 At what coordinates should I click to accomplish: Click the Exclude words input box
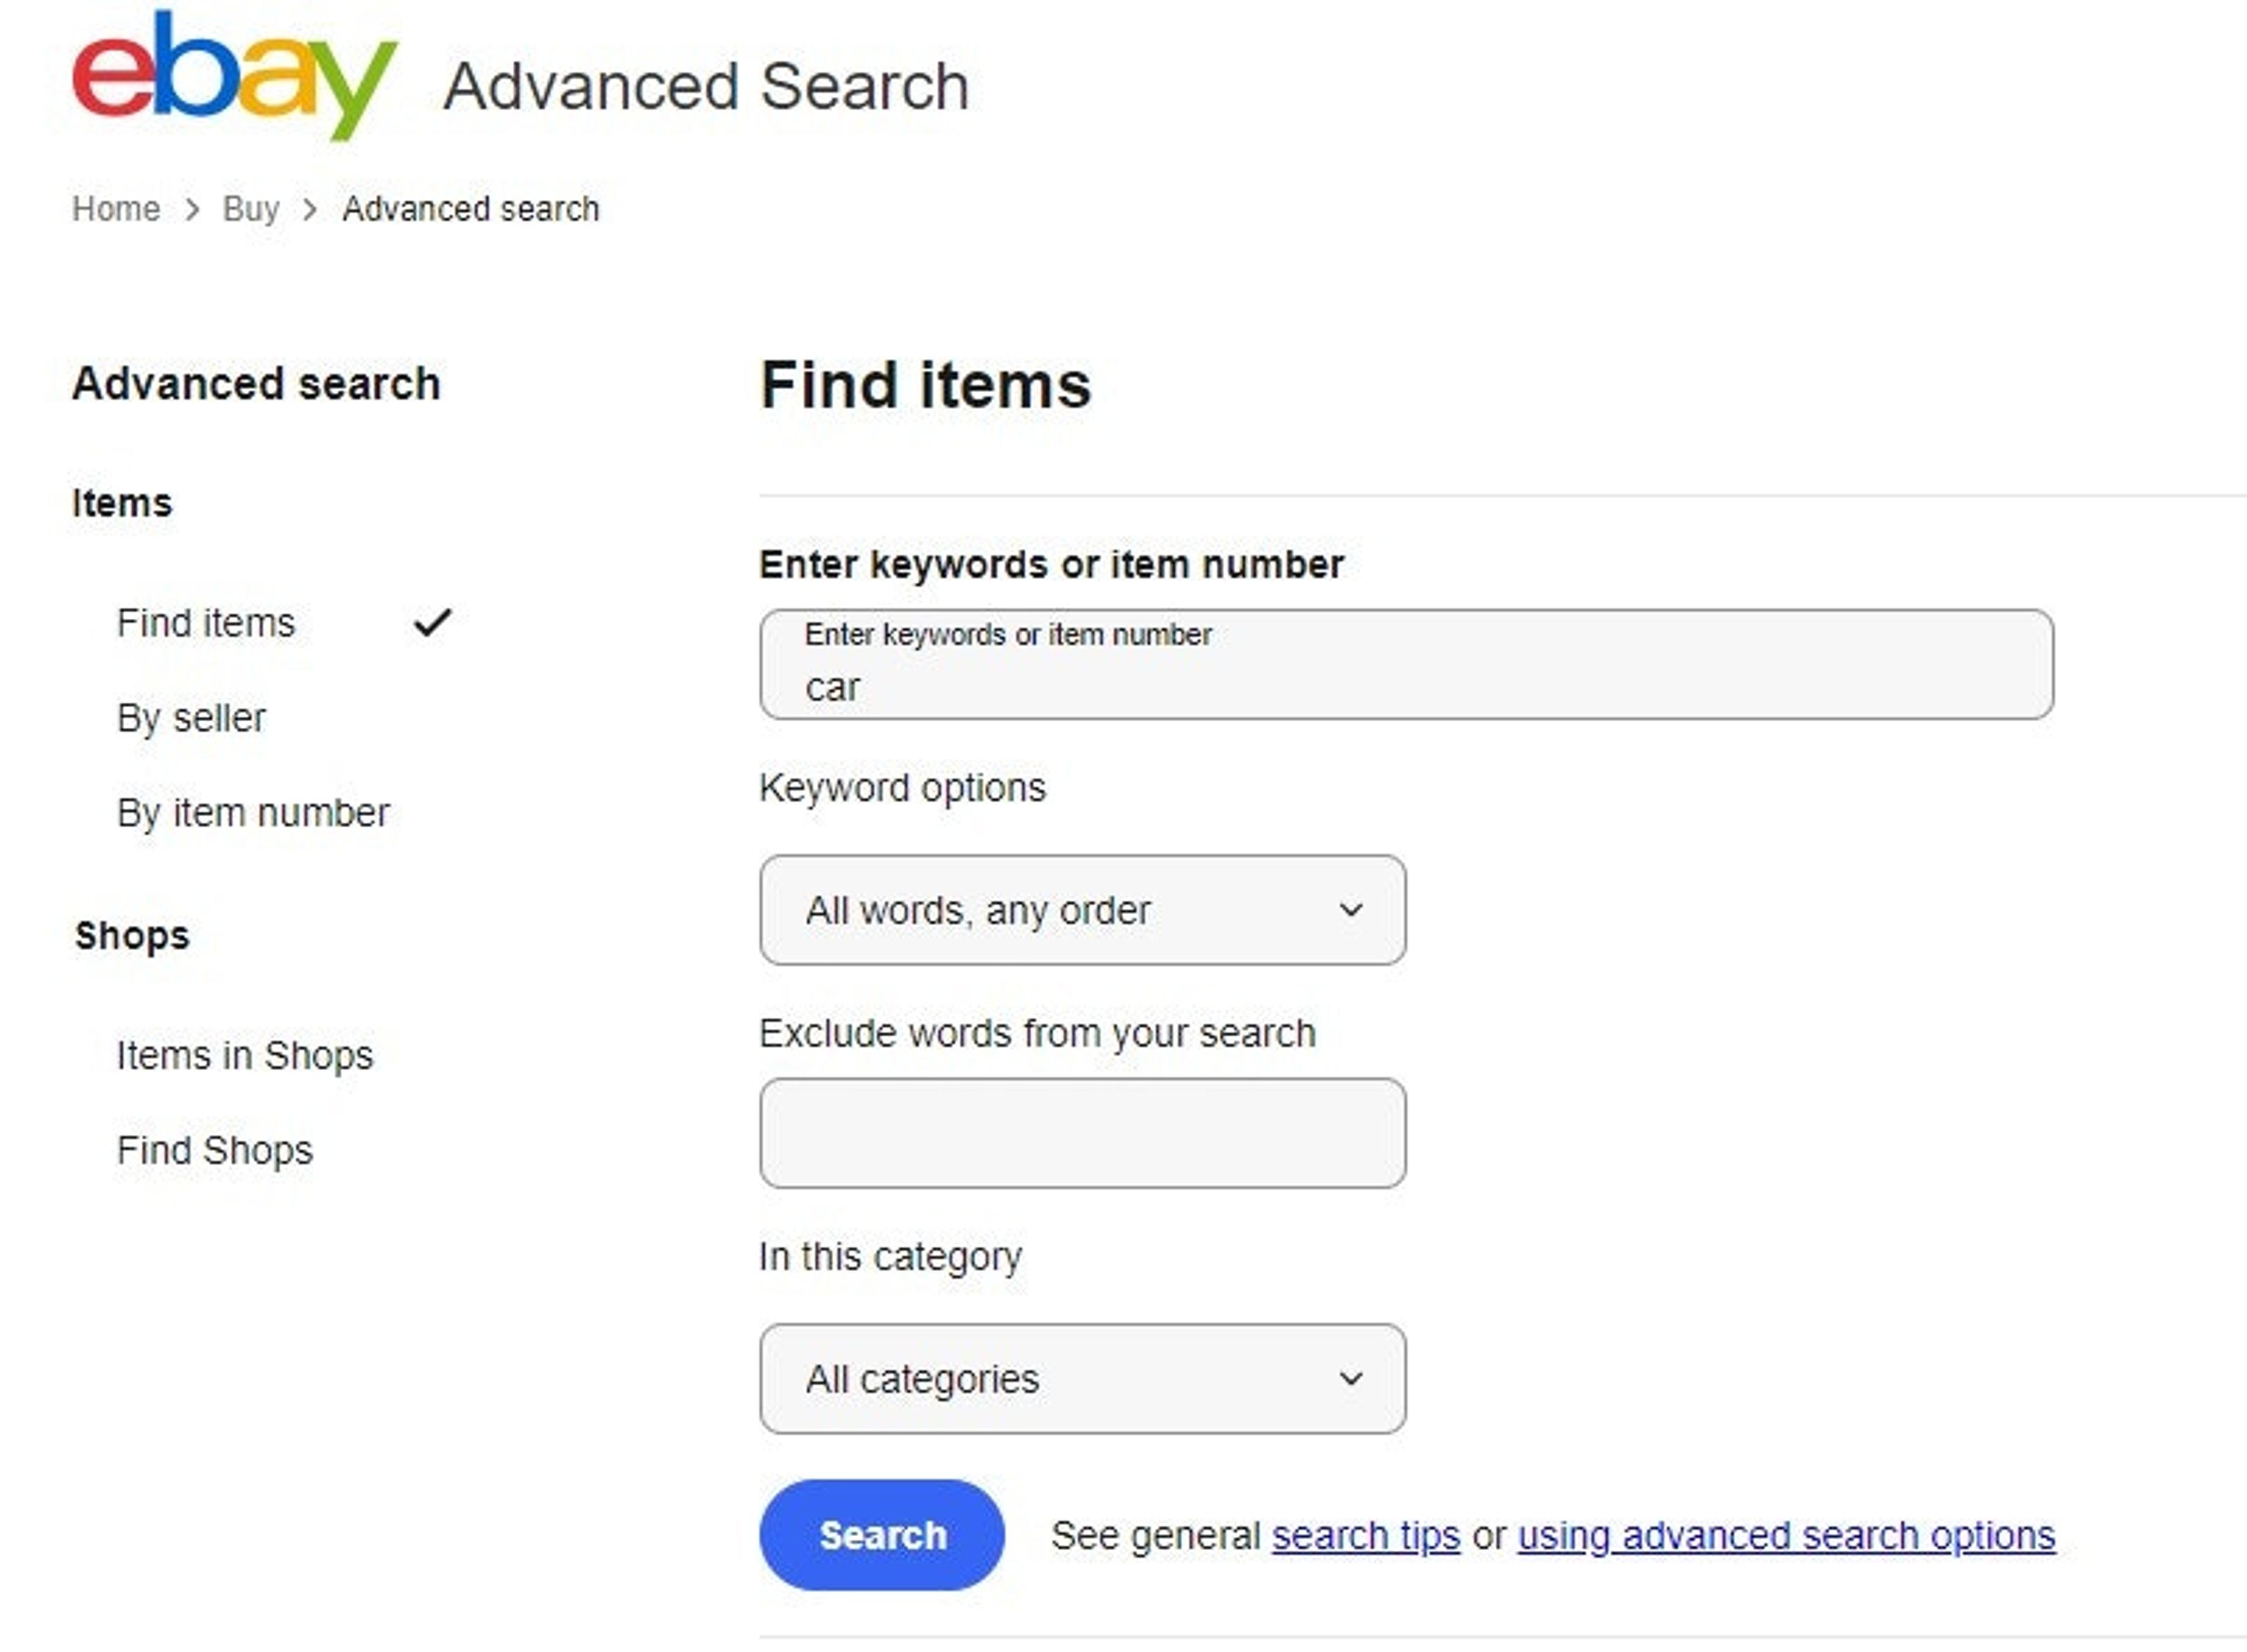1082,1133
